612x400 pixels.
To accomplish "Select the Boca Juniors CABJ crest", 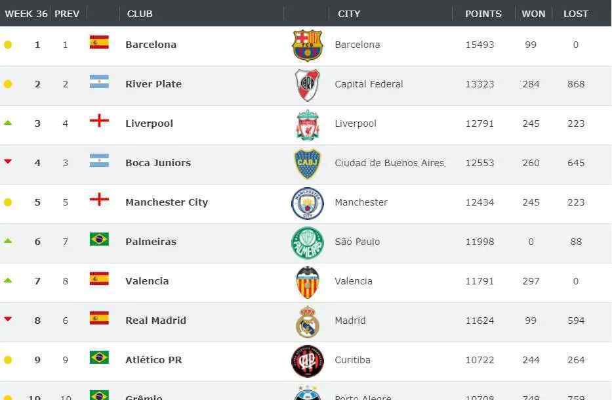I will click(308, 164).
